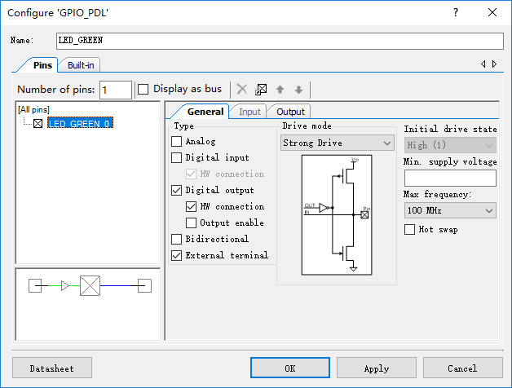Uncheck the External terminal checkbox
This screenshot has height=388, width=512.
[177, 255]
